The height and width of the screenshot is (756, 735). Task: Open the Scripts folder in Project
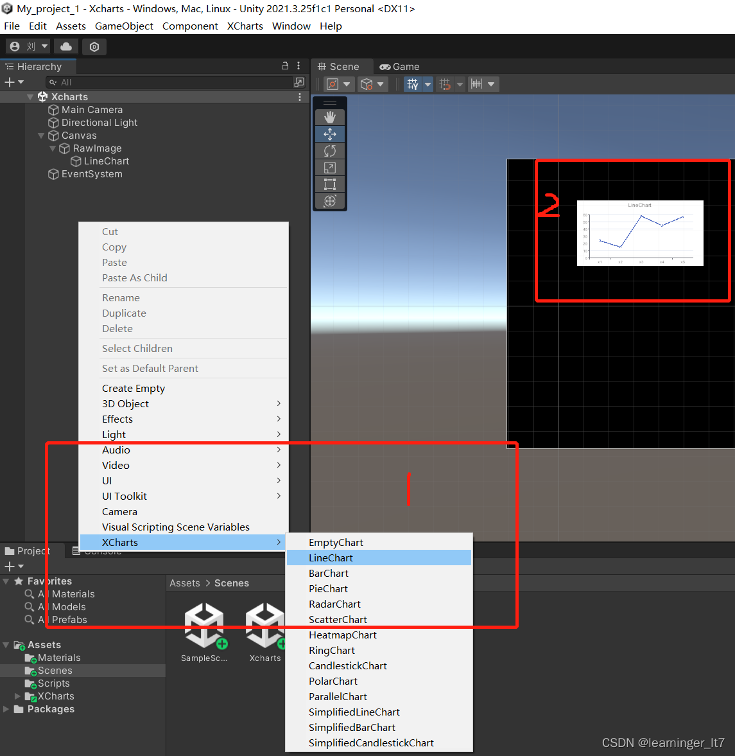tap(53, 683)
